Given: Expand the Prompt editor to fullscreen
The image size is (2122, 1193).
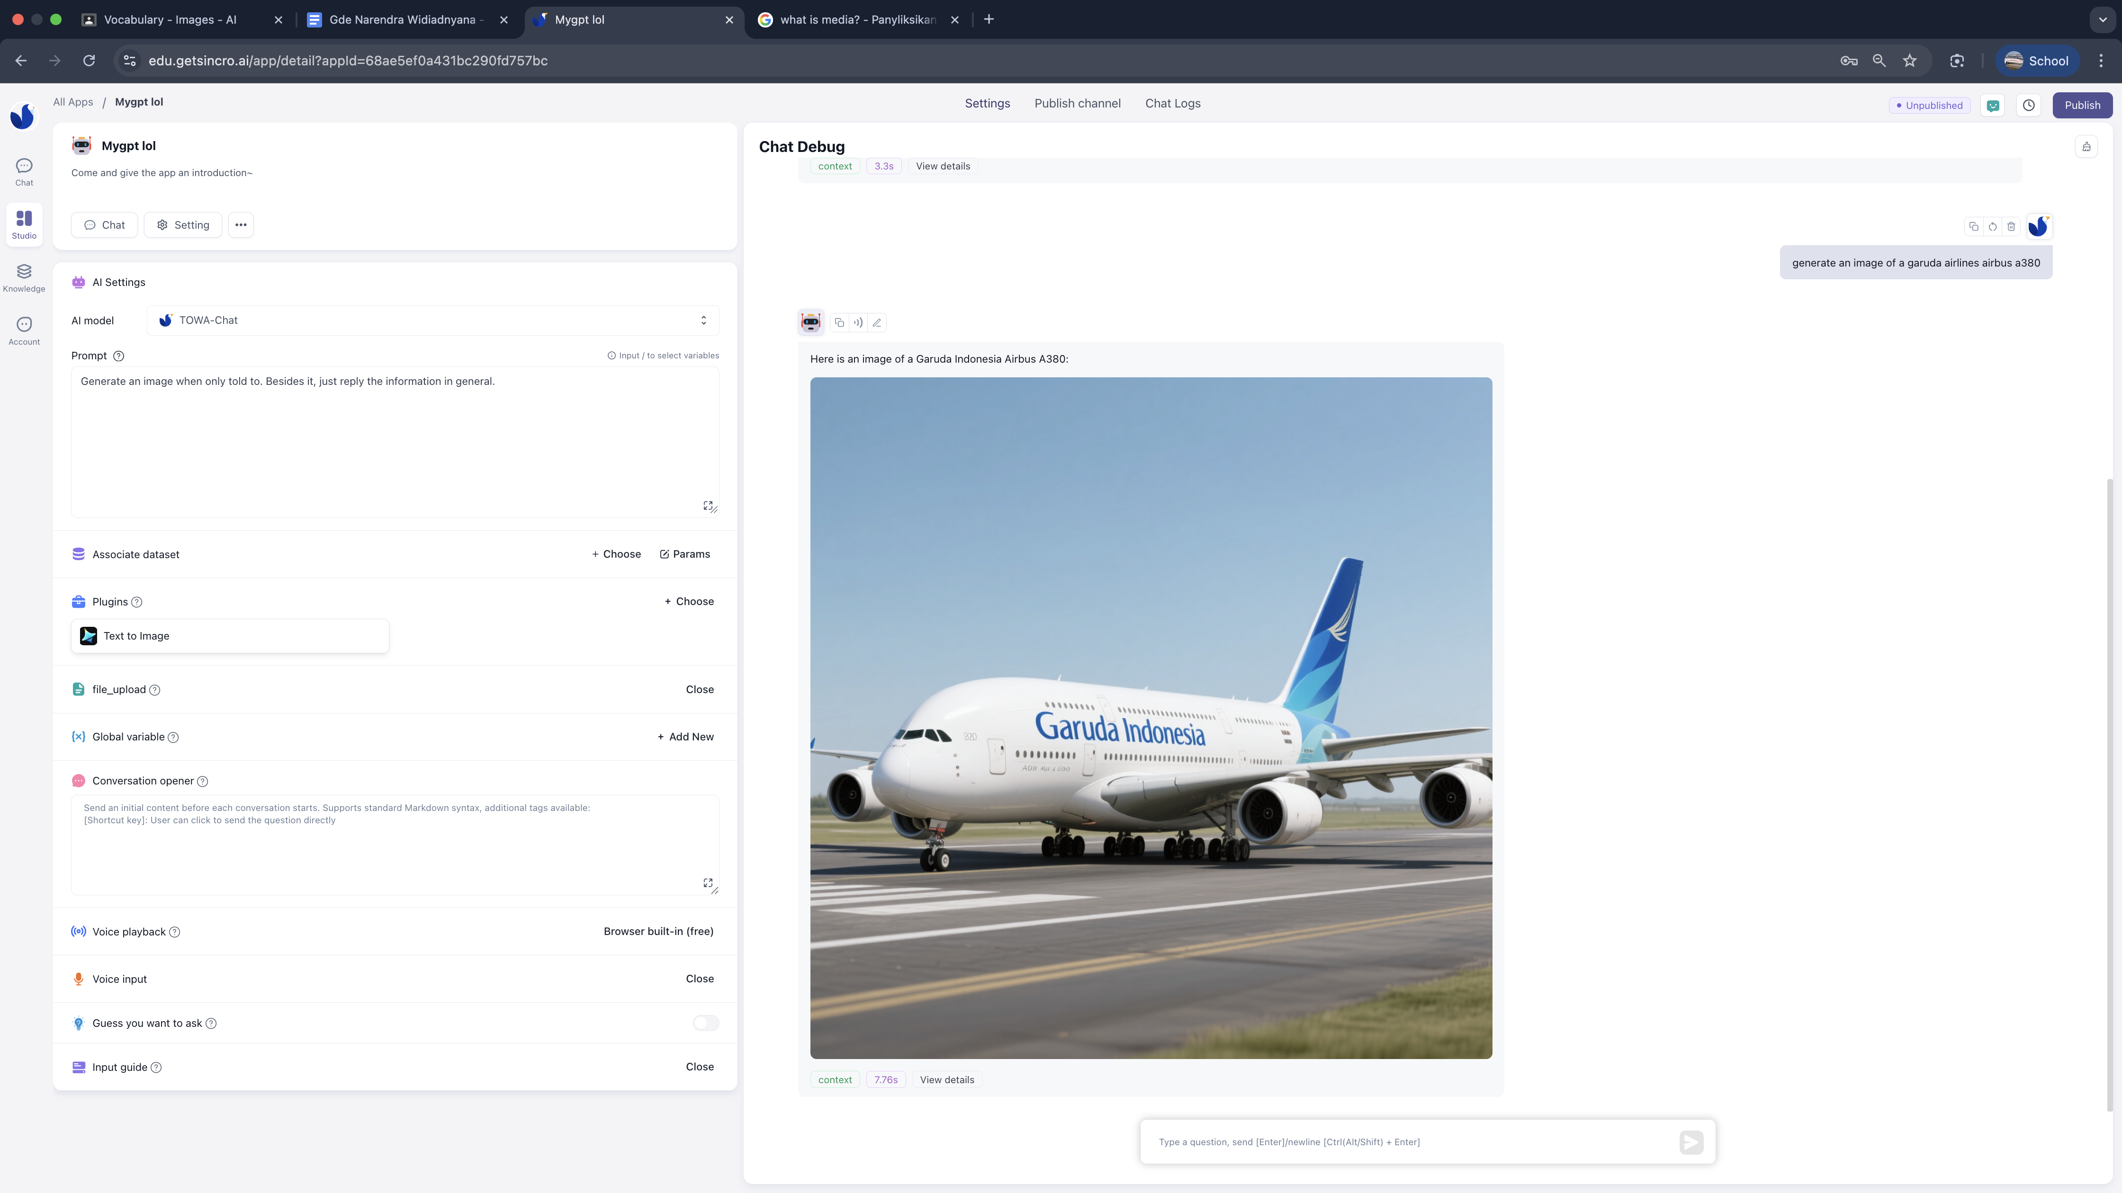Looking at the screenshot, I should (708, 506).
